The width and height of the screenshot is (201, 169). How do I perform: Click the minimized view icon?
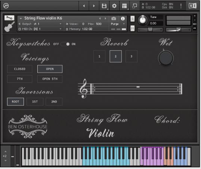134,6
